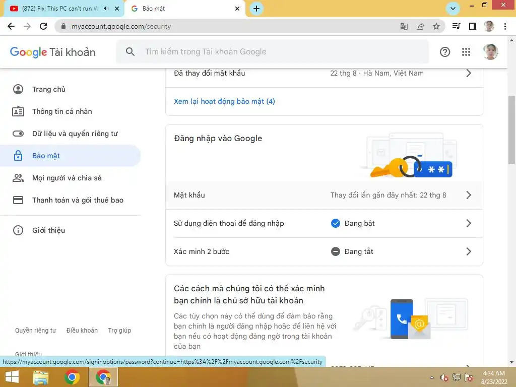Open the Chrome three-dot menu

coord(505,26)
